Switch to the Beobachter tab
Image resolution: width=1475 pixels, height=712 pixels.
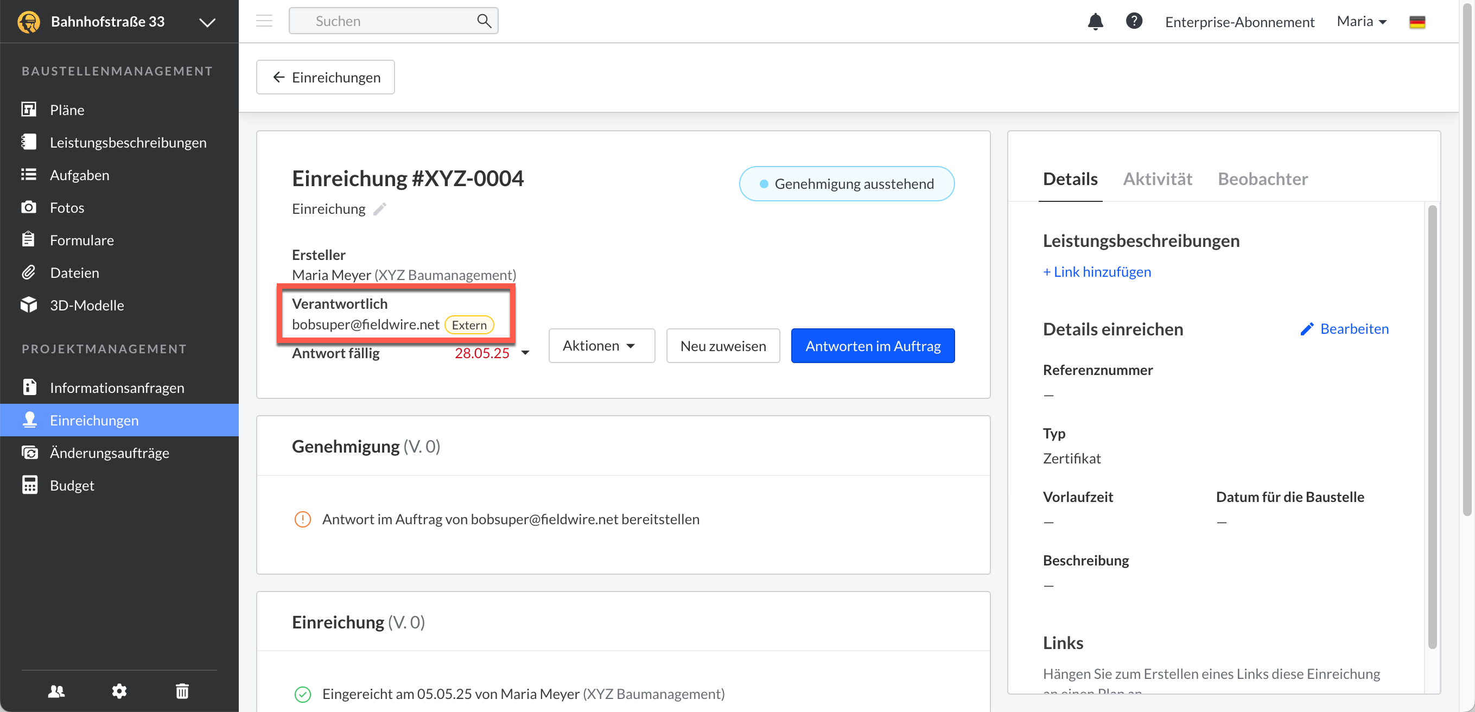1263,179
